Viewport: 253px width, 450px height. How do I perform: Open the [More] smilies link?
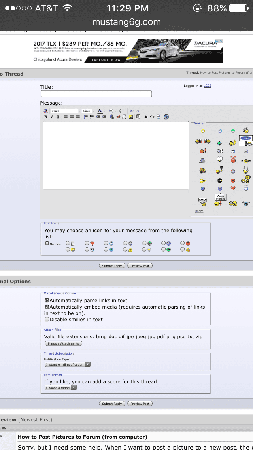(200, 211)
